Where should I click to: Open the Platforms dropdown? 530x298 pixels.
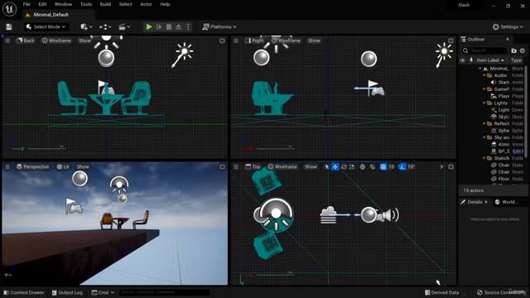(219, 26)
